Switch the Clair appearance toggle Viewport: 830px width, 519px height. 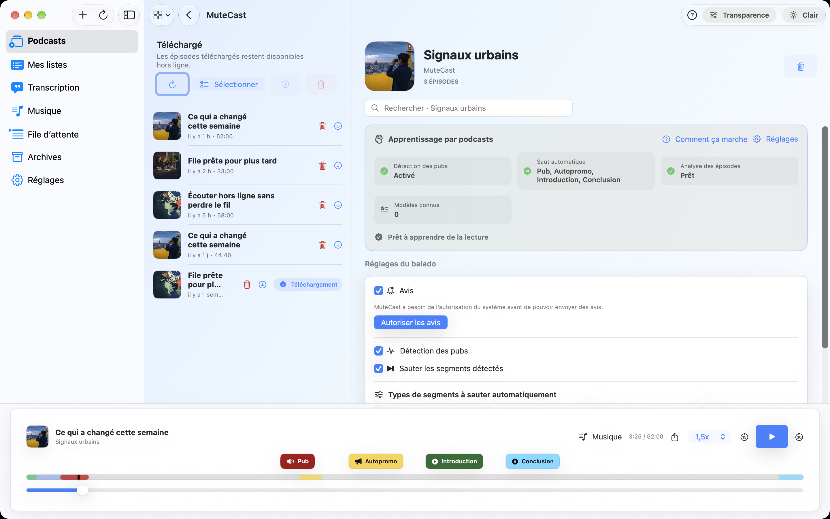click(x=803, y=15)
